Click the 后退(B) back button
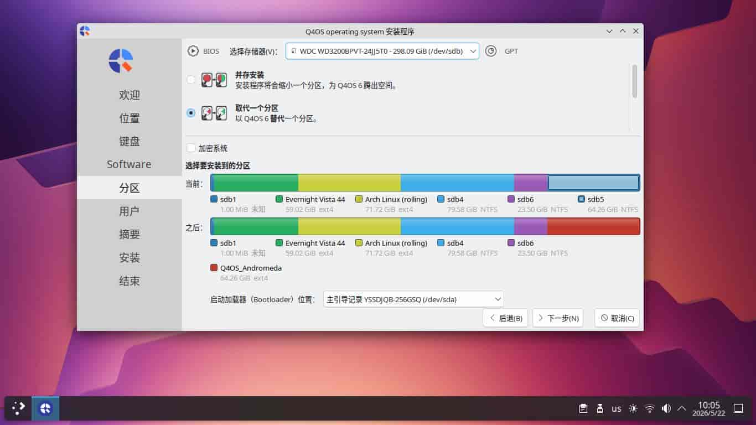 505,318
